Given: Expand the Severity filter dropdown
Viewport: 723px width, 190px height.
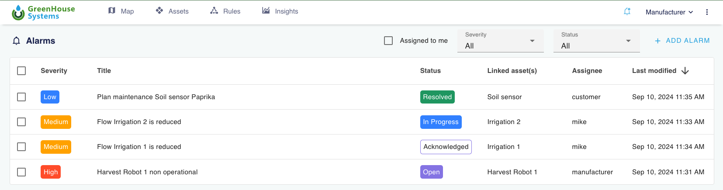Looking at the screenshot, I should pos(500,41).
